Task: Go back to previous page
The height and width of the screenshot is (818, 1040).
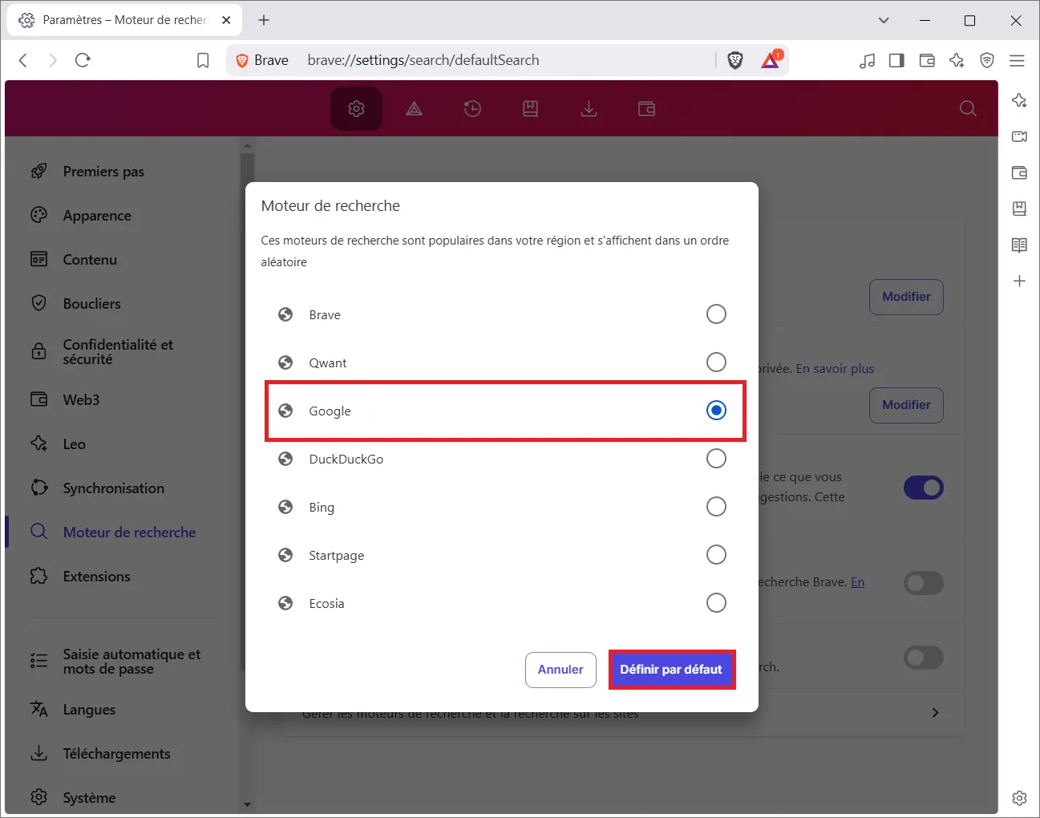Action: [x=23, y=60]
